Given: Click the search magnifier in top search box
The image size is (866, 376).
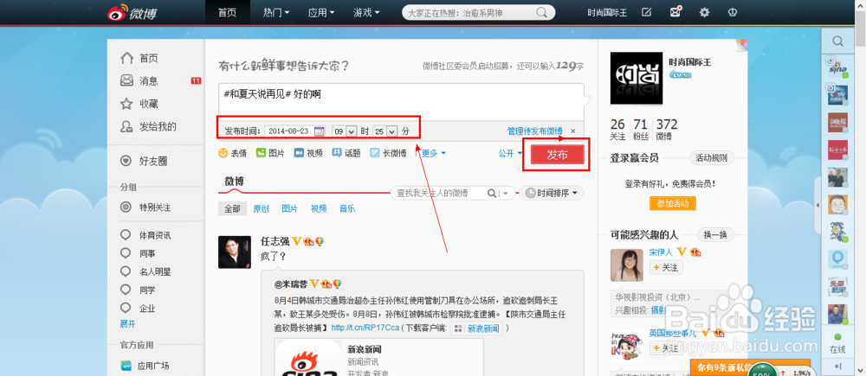Looking at the screenshot, I should coord(542,12).
